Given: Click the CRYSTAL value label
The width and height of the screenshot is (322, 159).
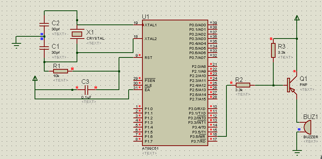Looking at the screenshot, I should pos(96,39).
